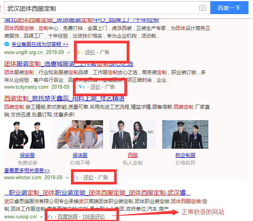Open the 团体服装定制_选唐城服装 result title
This screenshot has width=253, height=221.
69,64
